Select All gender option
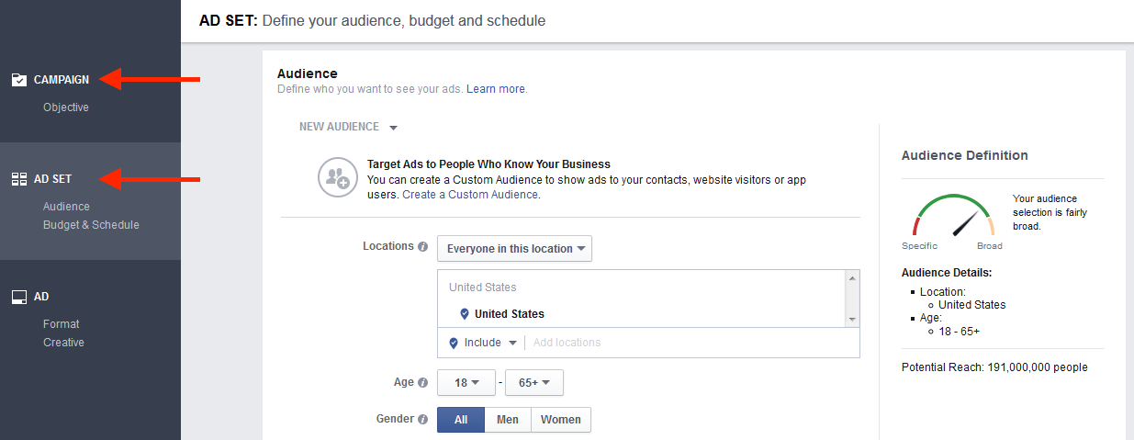Viewport: 1134px width, 440px height. point(461,420)
